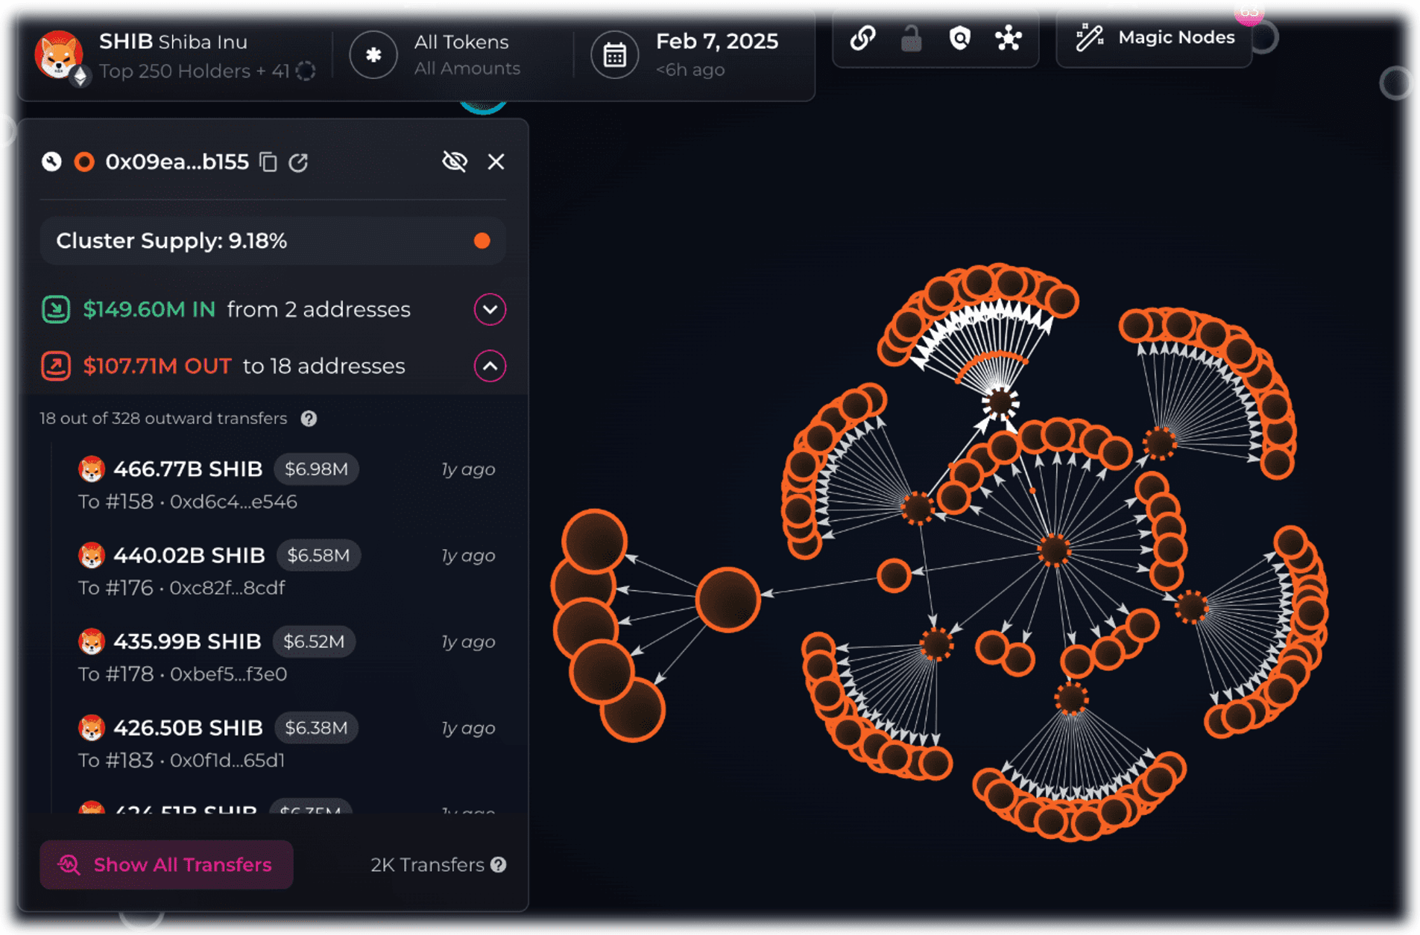Click the link chain icon in toolbar
This screenshot has height=935, width=1420.
[x=862, y=37]
